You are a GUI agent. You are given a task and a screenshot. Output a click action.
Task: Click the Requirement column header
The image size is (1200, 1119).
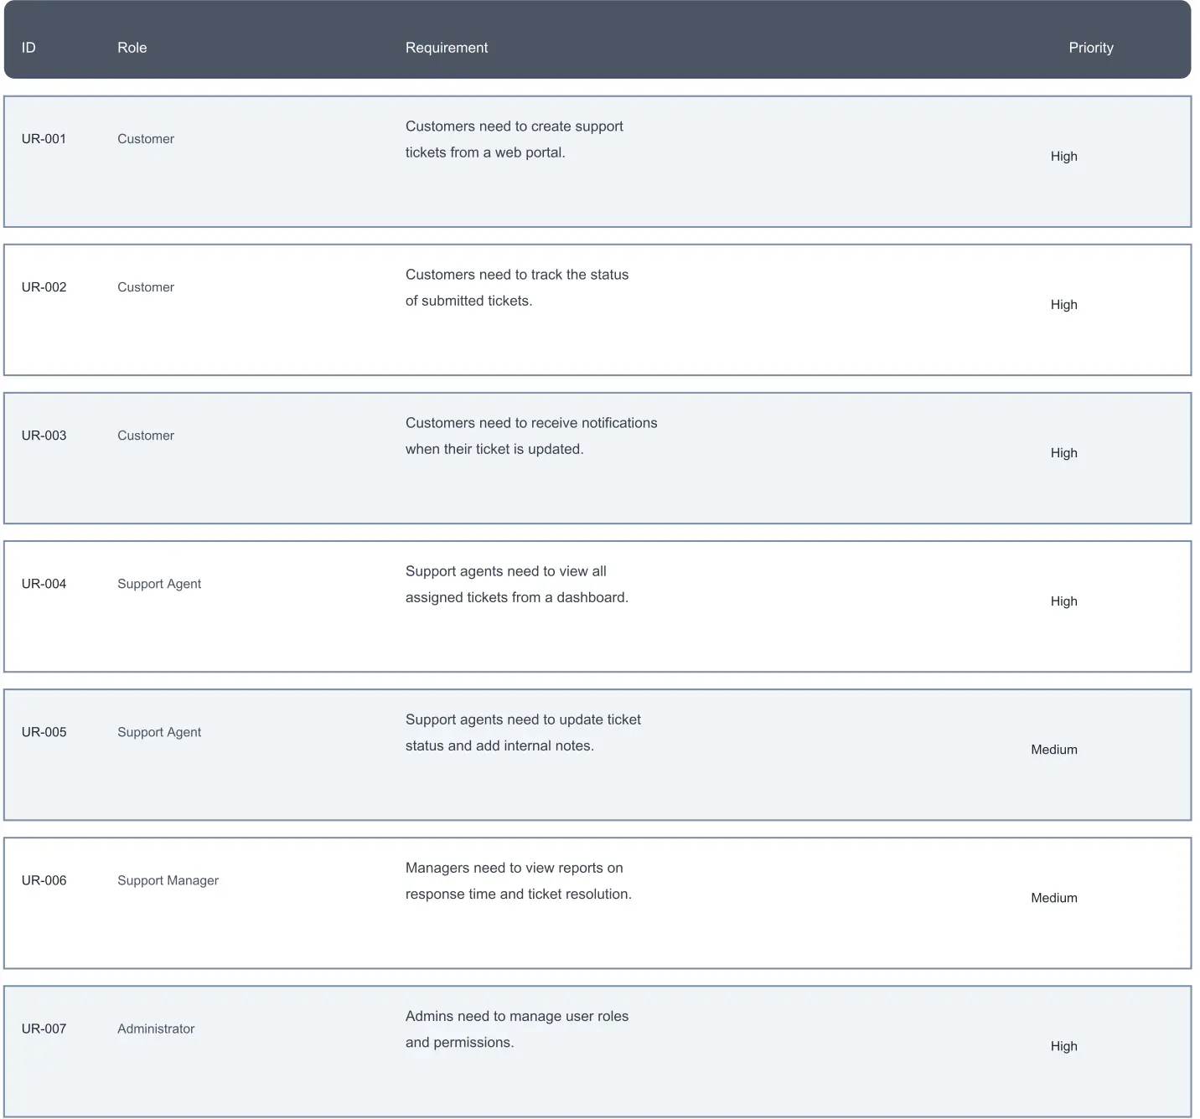(x=447, y=48)
